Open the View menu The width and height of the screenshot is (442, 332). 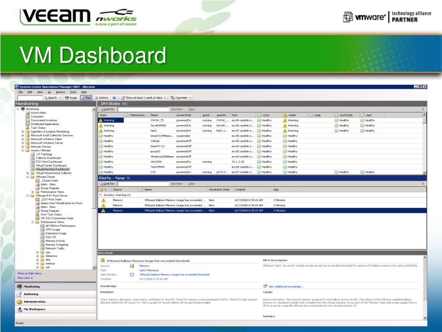point(40,92)
